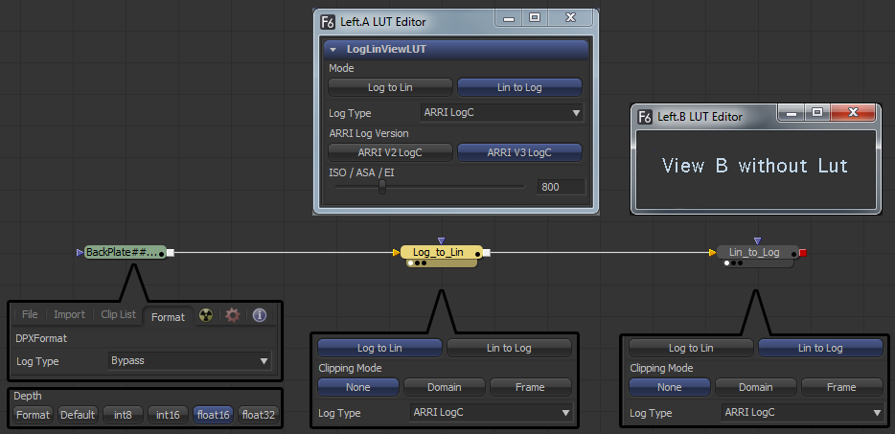This screenshot has width=895, height=434.
Task: Click the info tab icon
Action: tap(259, 315)
